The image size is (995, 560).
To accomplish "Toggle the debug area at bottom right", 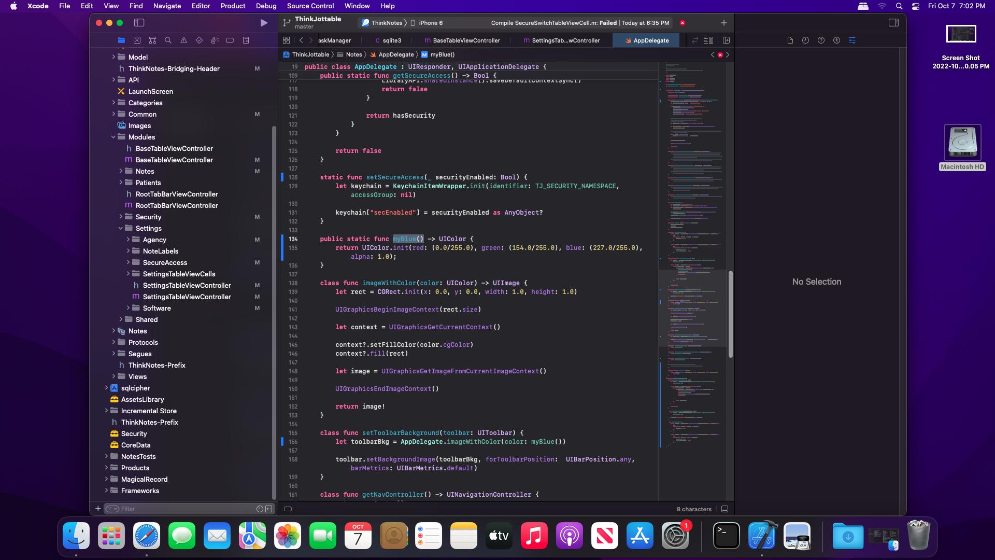I will (724, 509).
